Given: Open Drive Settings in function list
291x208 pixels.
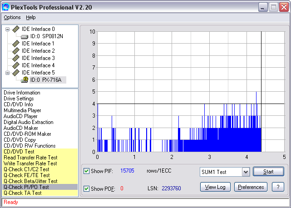Looking at the screenshot, I should [19, 99].
